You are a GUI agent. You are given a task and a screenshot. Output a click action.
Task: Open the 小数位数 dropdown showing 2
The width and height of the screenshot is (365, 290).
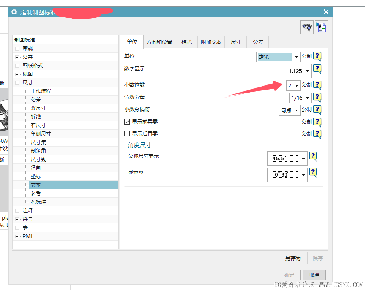[x=293, y=86]
